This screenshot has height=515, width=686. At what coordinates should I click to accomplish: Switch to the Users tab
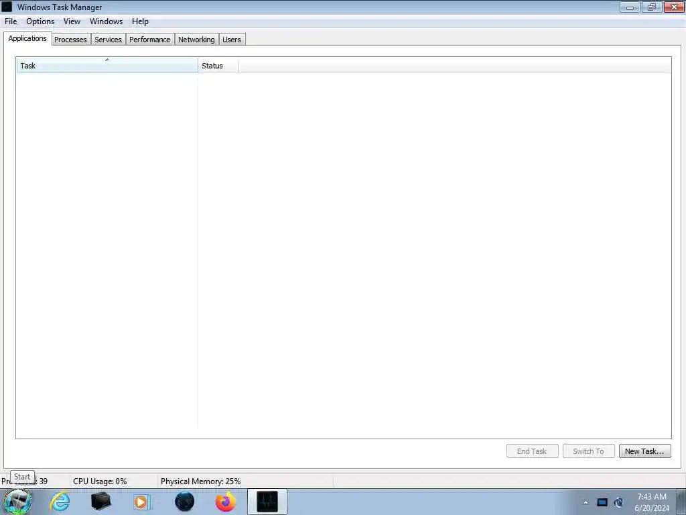[x=231, y=40]
